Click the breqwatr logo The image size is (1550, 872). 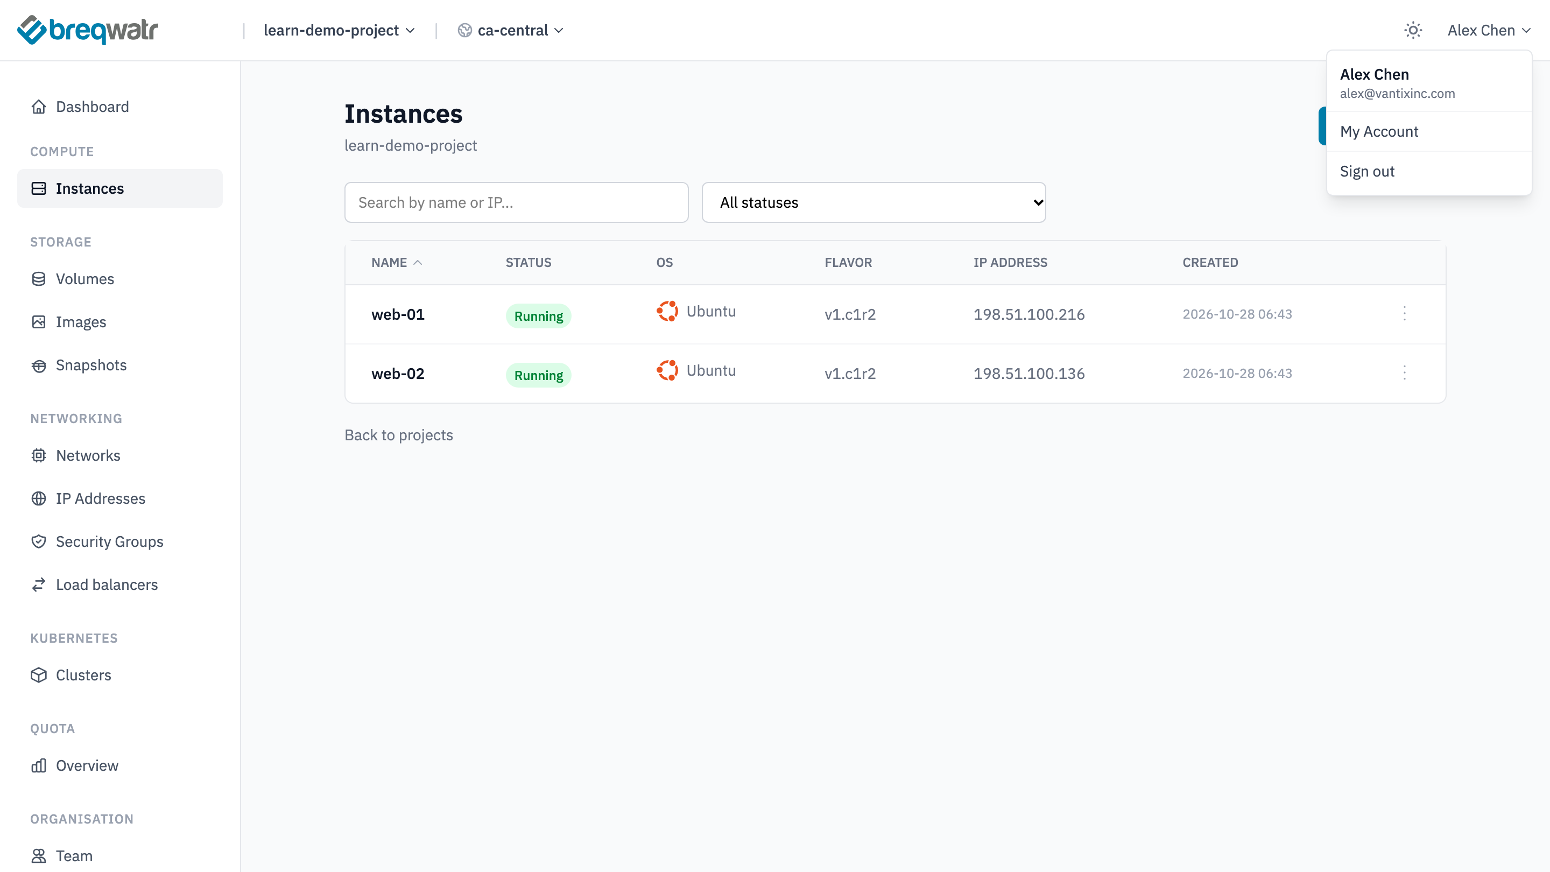(x=88, y=30)
